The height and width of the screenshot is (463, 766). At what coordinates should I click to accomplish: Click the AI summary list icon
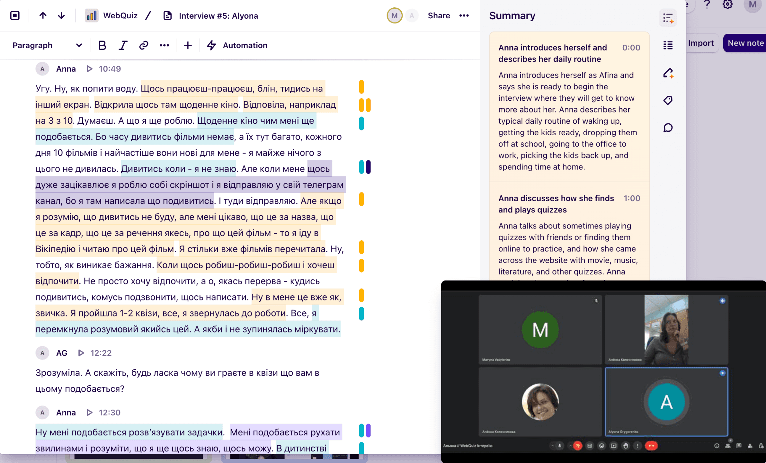pos(668,18)
